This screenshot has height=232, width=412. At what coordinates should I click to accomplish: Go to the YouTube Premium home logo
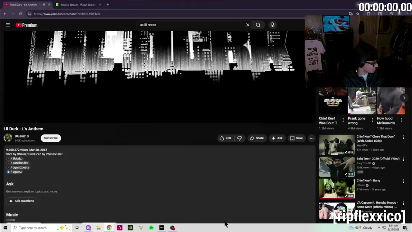tap(26, 25)
